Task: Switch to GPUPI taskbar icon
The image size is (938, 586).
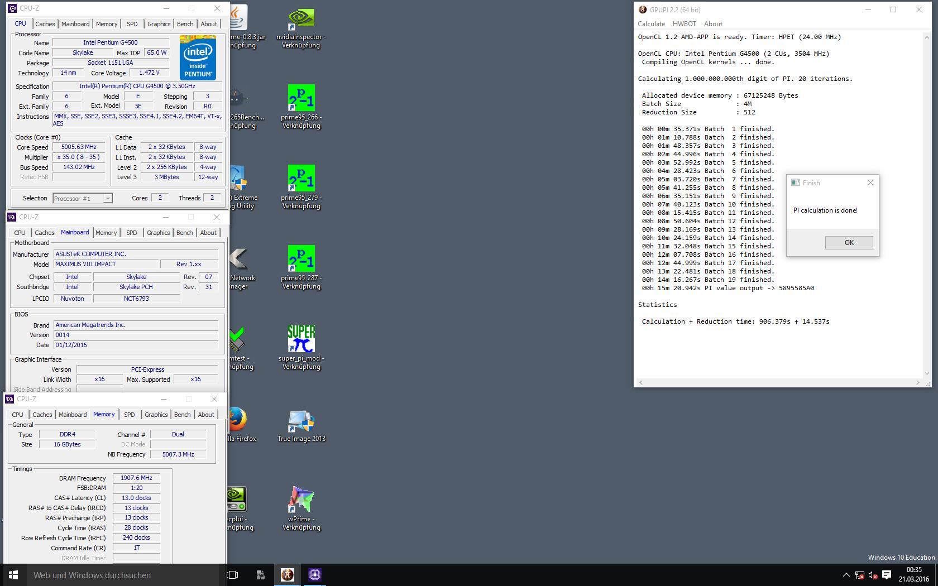Action: click(288, 575)
